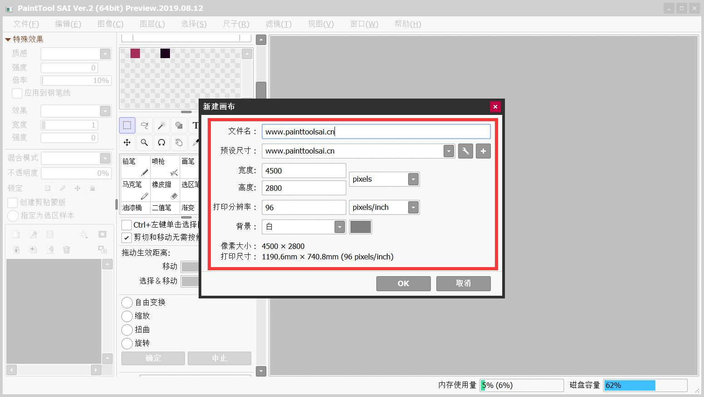Viewport: 704px width, 397px height.
Task: Uncheck 剪切和移动无需按 checkbox
Action: point(127,238)
